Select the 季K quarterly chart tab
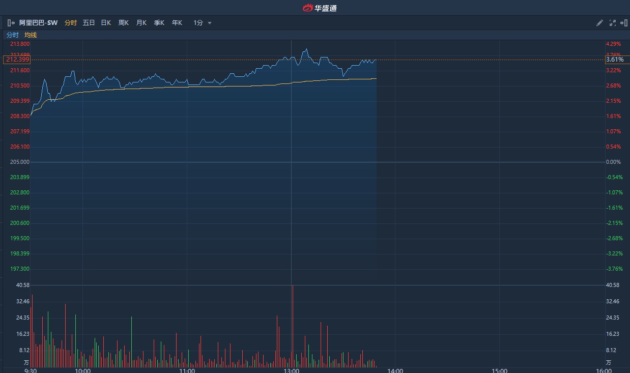Viewport: 630px width, 373px height. 159,23
